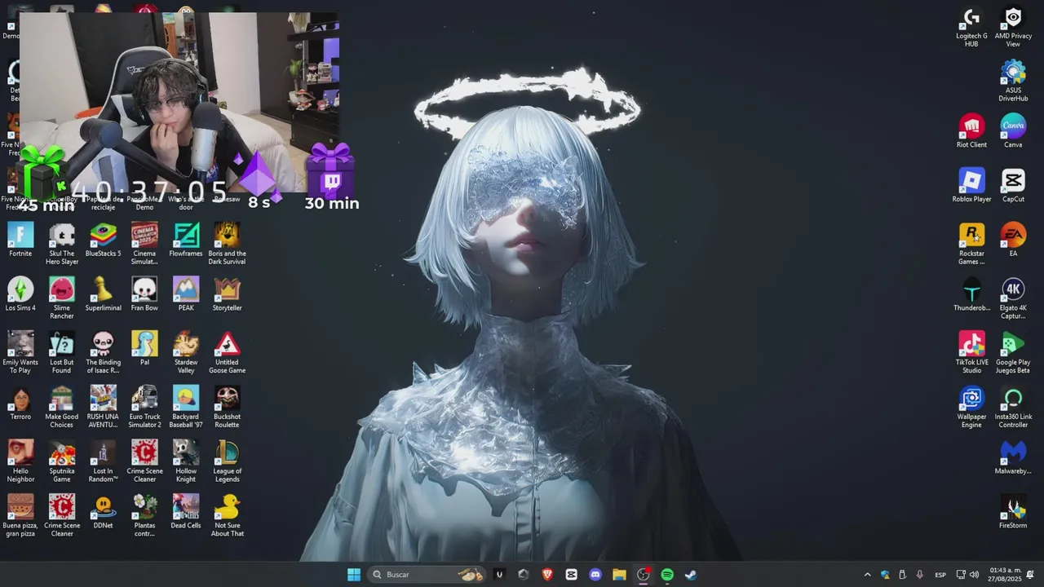Image resolution: width=1044 pixels, height=587 pixels.
Task: Select the League of Legends icon
Action: point(227,461)
